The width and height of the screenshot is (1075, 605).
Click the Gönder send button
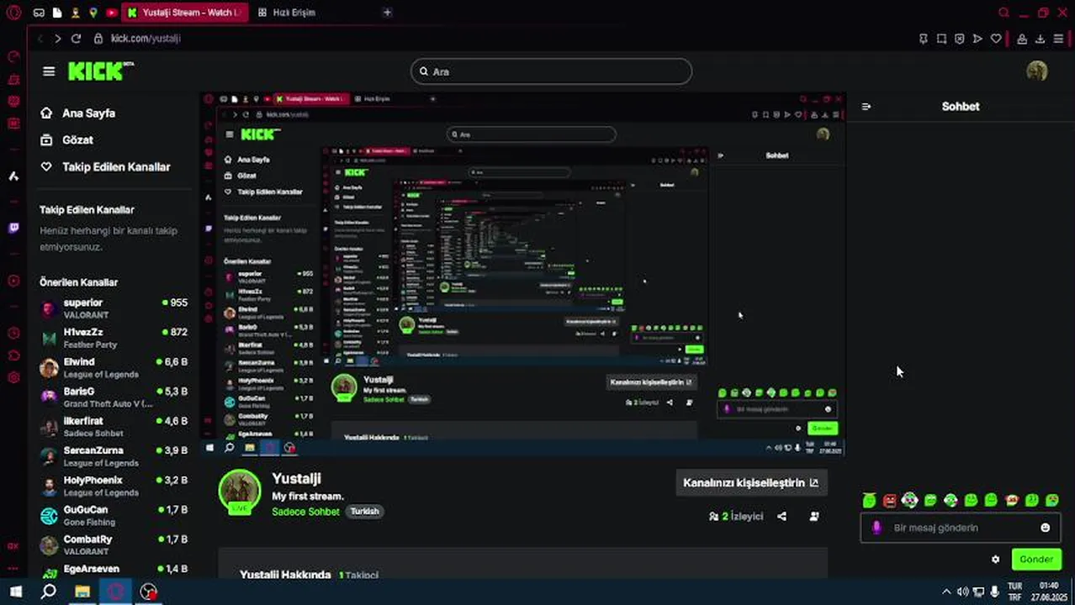(1036, 560)
